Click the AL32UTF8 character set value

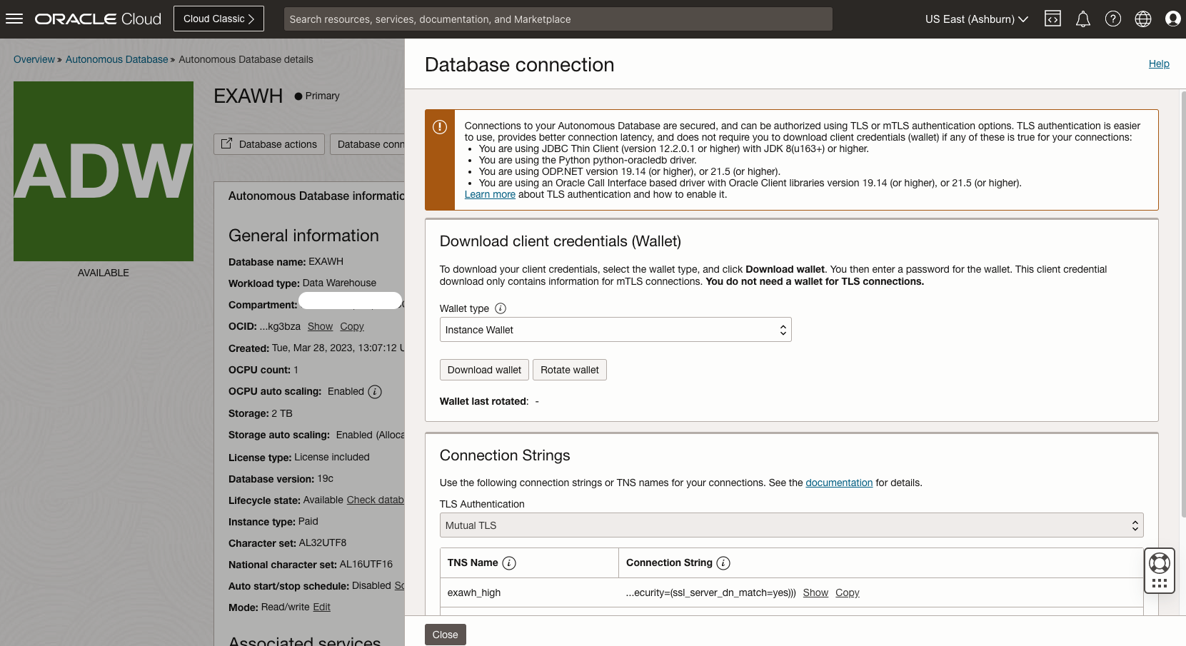pyautogui.click(x=322, y=542)
